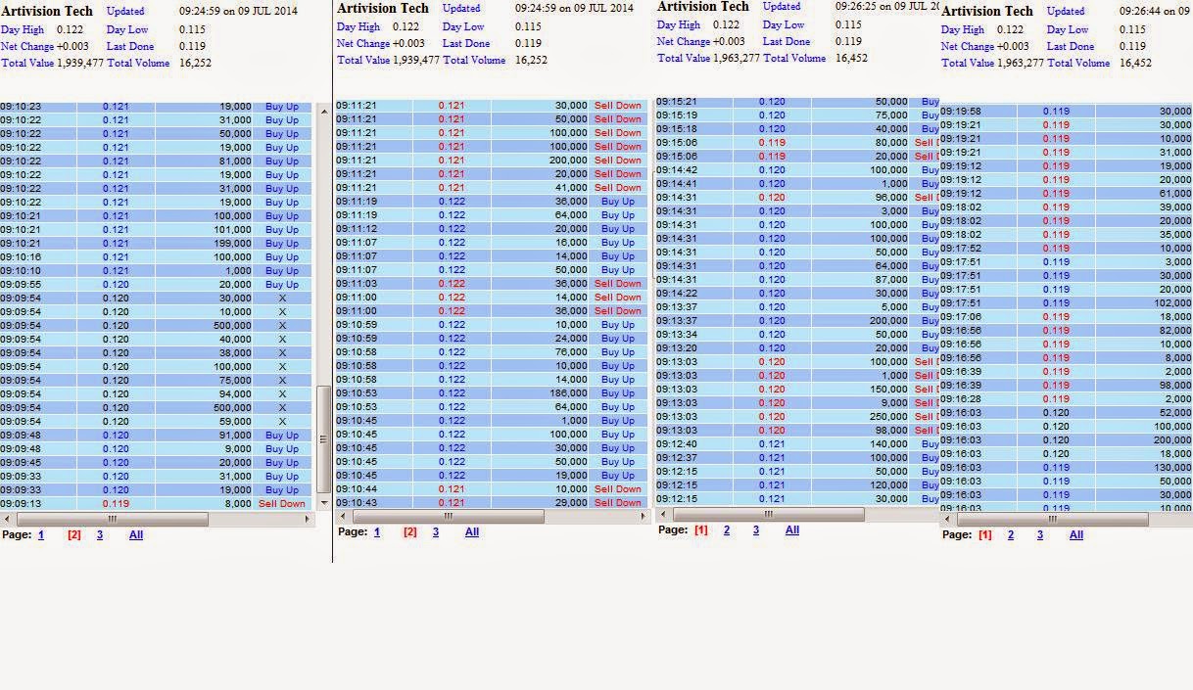1193x690 pixels.
Task: Select the 16,000 Buy Up row at 09:11:07
Action: [x=492, y=243]
